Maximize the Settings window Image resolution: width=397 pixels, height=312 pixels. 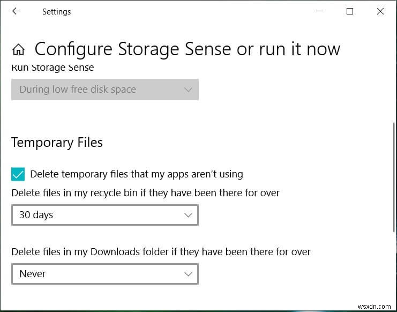350,11
